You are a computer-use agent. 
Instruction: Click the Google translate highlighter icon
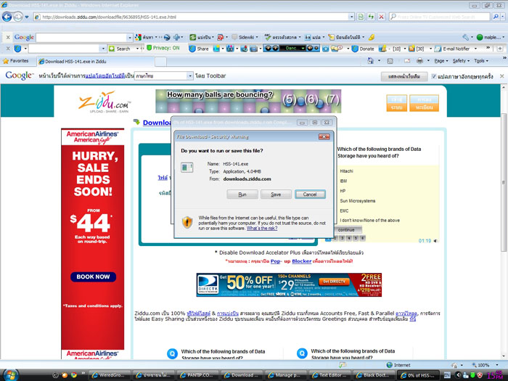[372, 37]
